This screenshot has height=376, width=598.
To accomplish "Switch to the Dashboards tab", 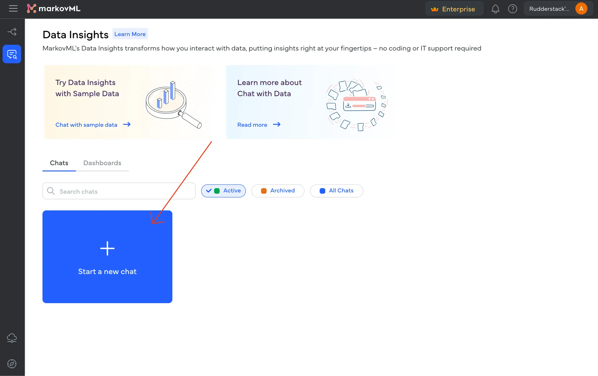I will [x=102, y=163].
